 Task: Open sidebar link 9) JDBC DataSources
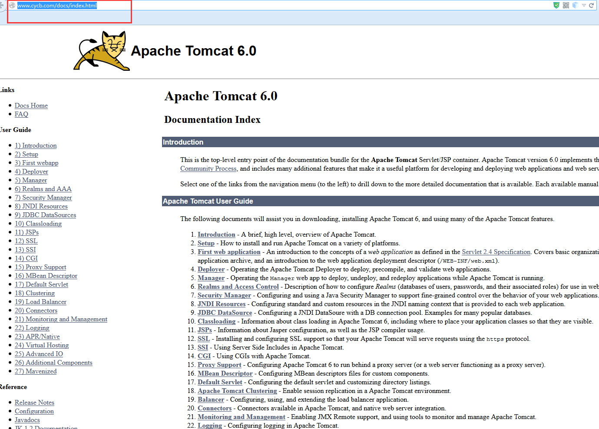click(45, 215)
